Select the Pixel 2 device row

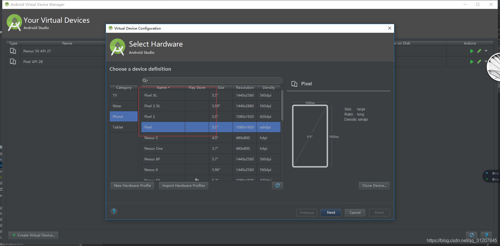[x=211, y=116]
